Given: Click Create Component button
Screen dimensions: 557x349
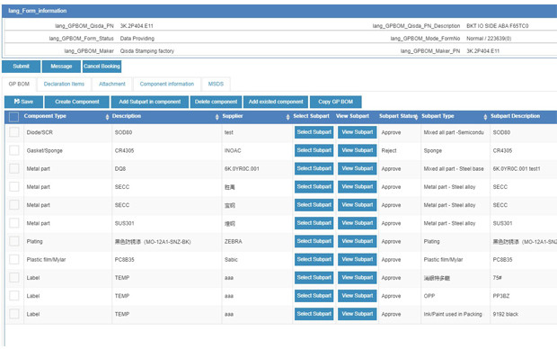Looking at the screenshot, I should tap(76, 102).
